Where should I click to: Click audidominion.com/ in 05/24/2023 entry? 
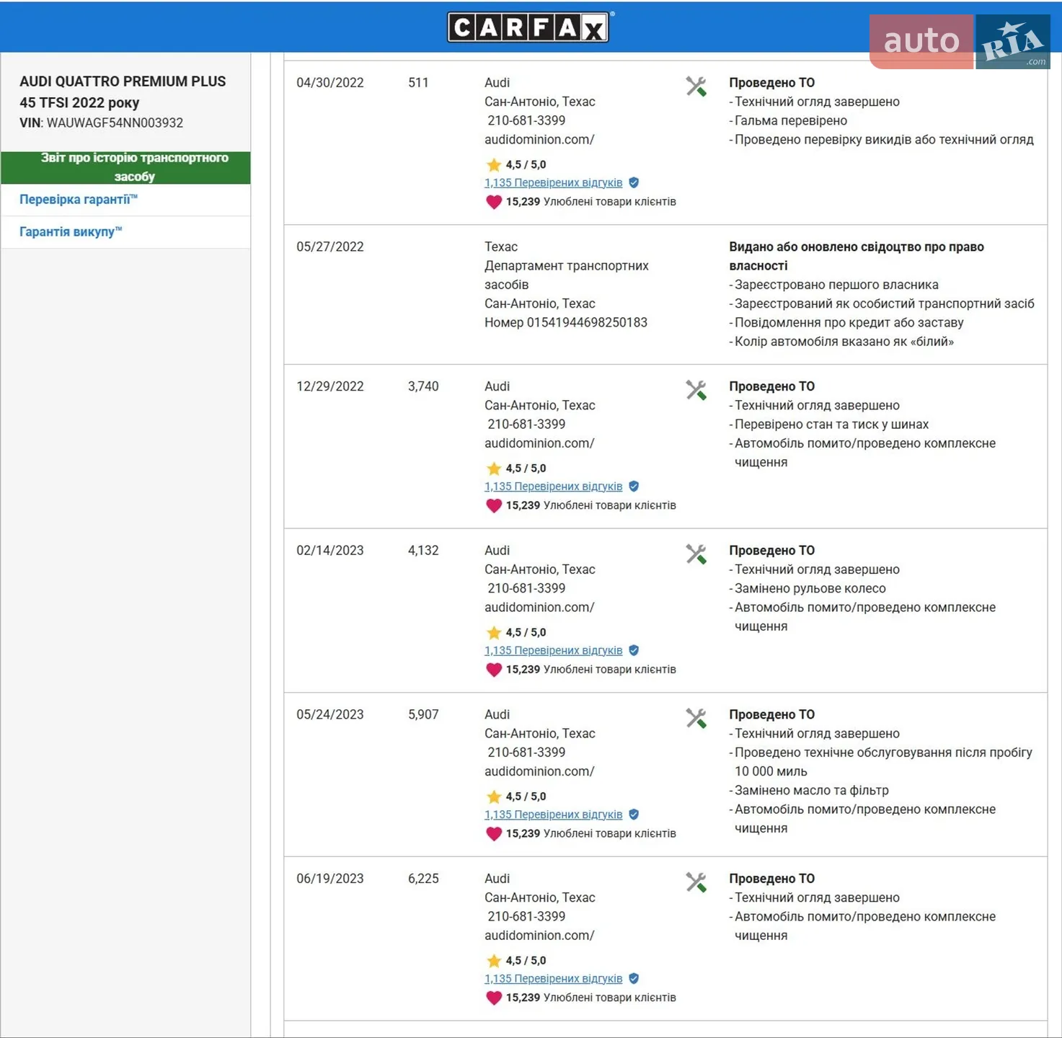coord(539,771)
